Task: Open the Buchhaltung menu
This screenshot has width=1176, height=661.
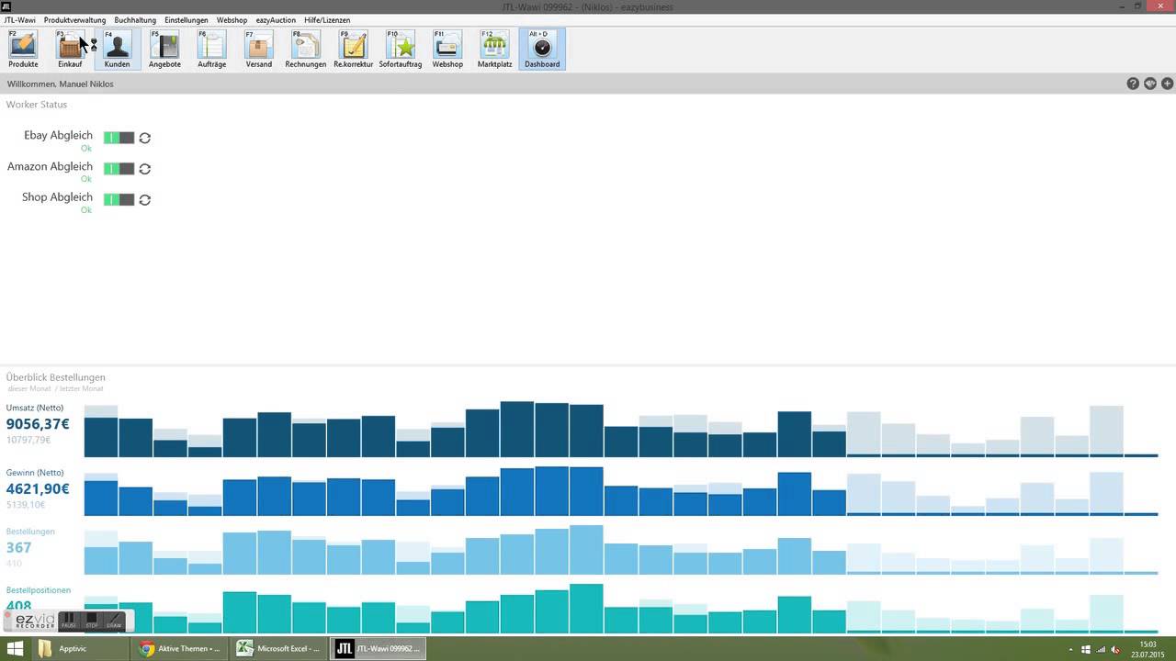Action: [135, 19]
